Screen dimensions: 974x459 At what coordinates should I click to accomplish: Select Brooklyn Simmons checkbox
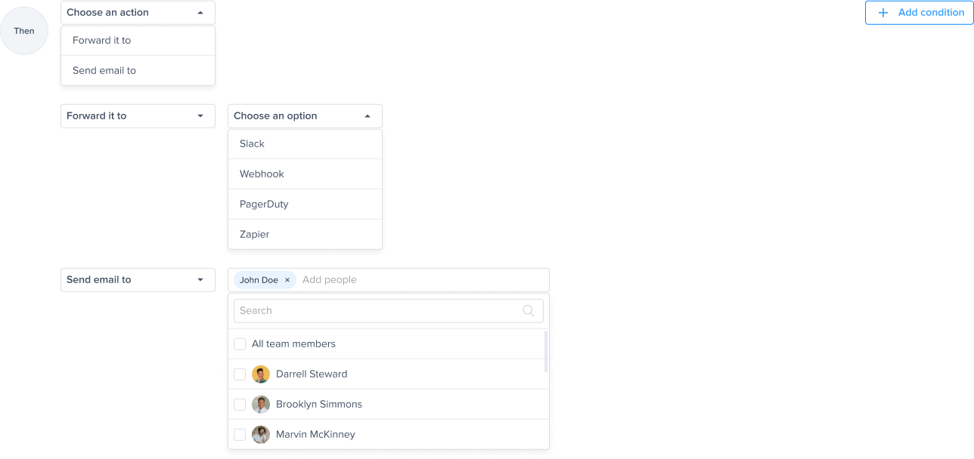(240, 405)
